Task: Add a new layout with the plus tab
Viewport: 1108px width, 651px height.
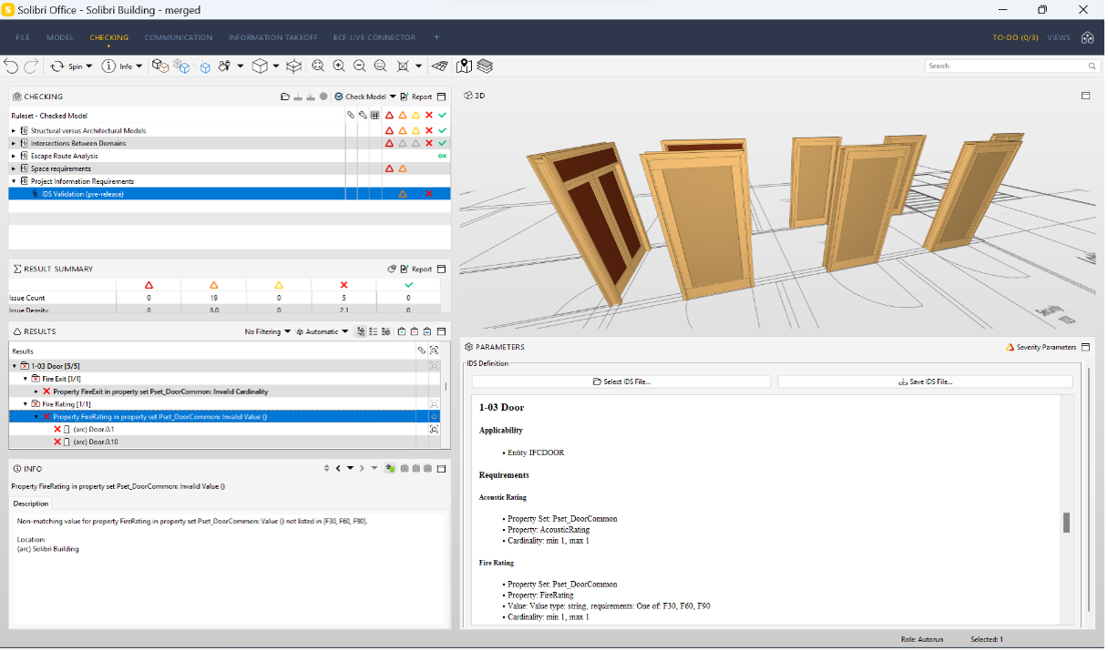Action: pos(436,37)
